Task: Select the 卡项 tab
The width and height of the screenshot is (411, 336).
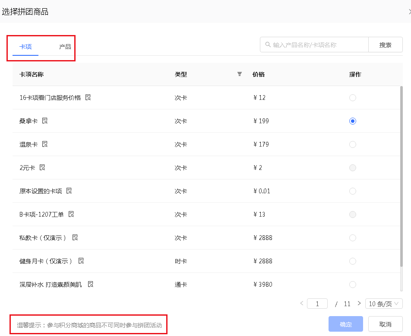Action: (25, 47)
